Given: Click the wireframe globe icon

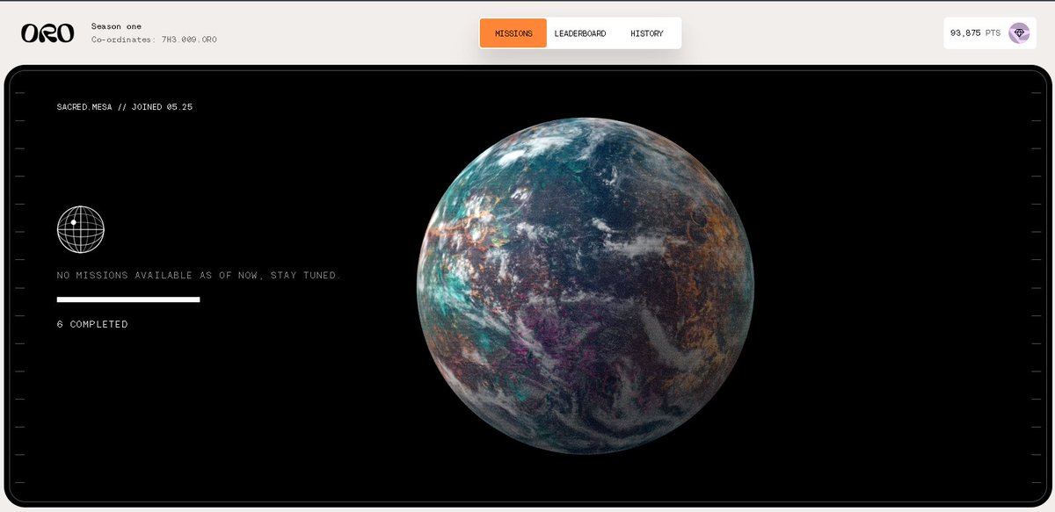Looking at the screenshot, I should [x=81, y=229].
